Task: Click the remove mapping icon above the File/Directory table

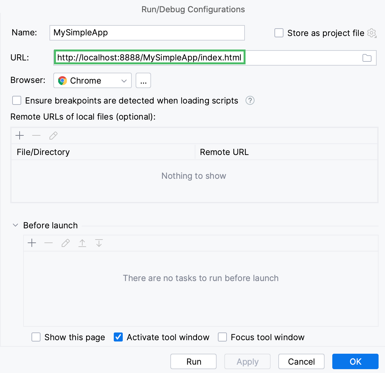Action: pyautogui.click(x=36, y=135)
